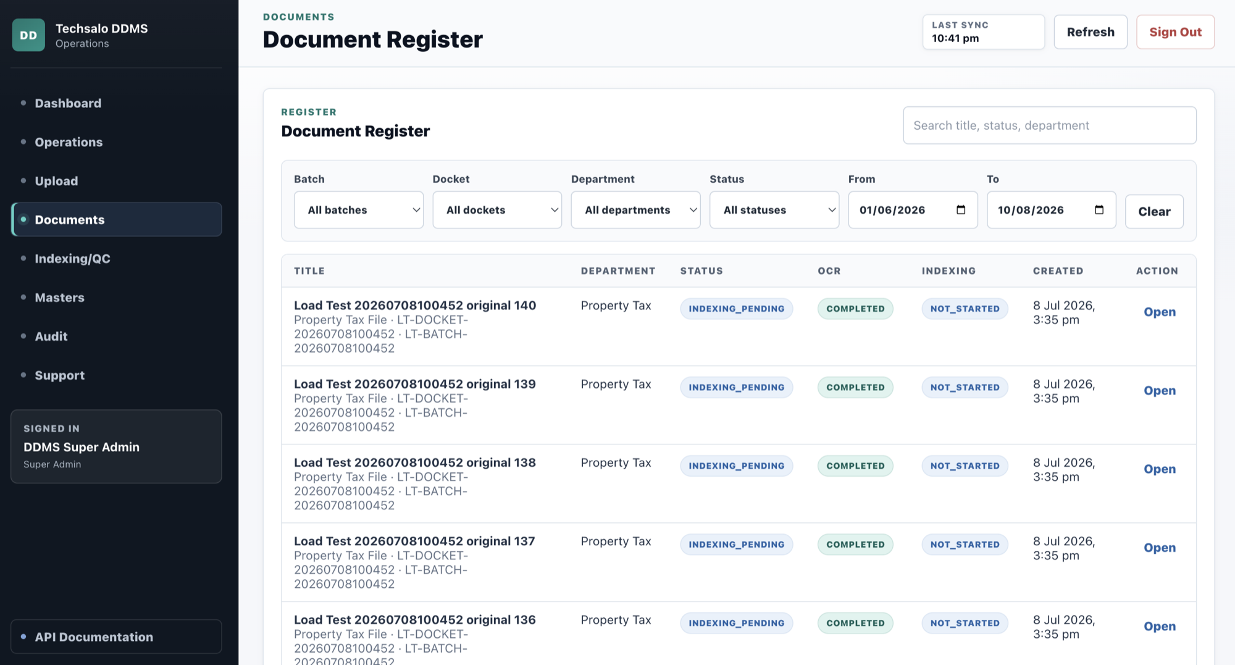The height and width of the screenshot is (665, 1235).
Task: Expand the Docket dropdown
Action: coord(497,210)
